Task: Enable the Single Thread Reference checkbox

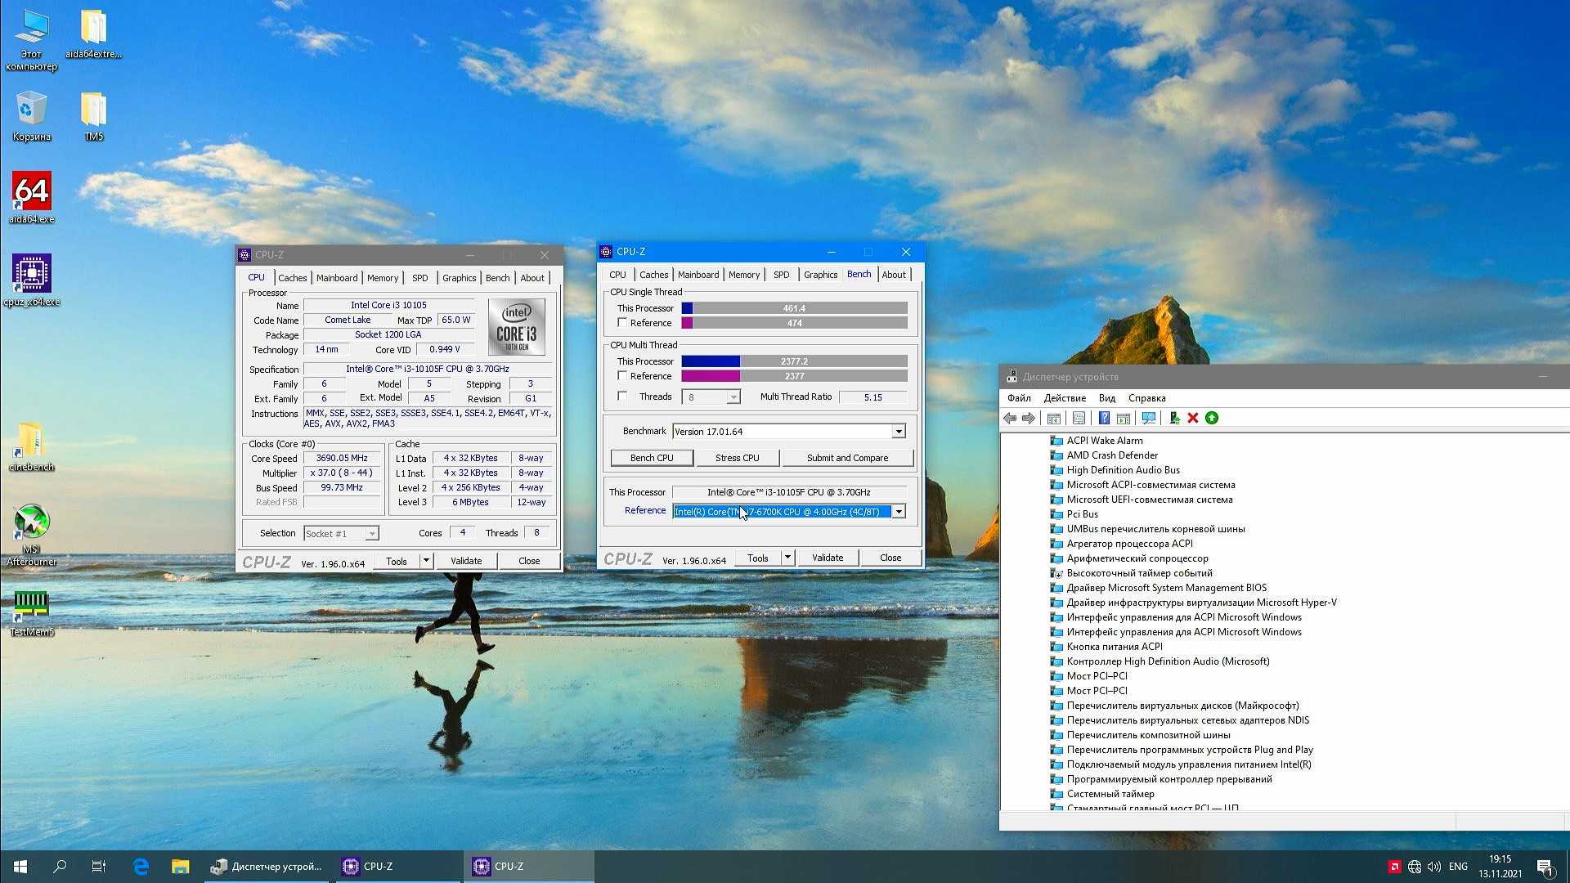Action: [x=622, y=323]
